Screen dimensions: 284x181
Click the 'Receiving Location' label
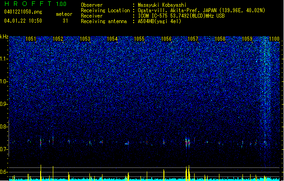[x=105, y=10]
